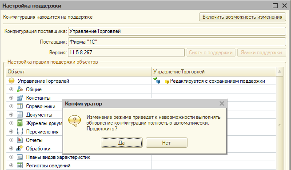Image resolution: width=291 pixels, height=170 pixels.
Task: Select the Общие tree item
Action: 34,89
